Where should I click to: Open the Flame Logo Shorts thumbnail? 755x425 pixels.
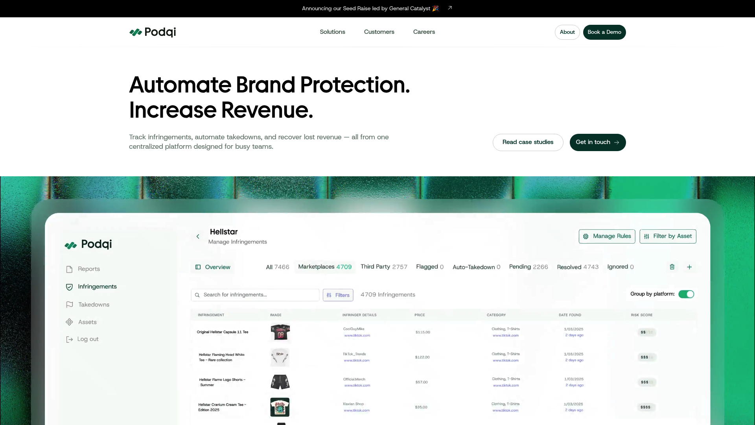[x=280, y=382]
